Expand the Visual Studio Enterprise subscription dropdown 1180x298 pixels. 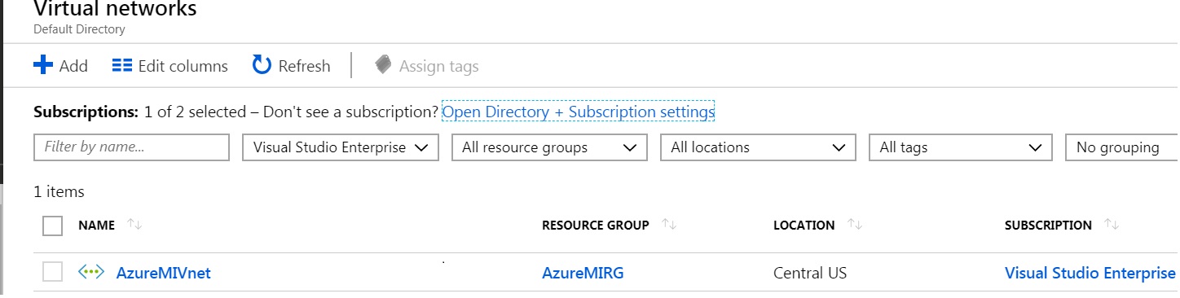341,147
